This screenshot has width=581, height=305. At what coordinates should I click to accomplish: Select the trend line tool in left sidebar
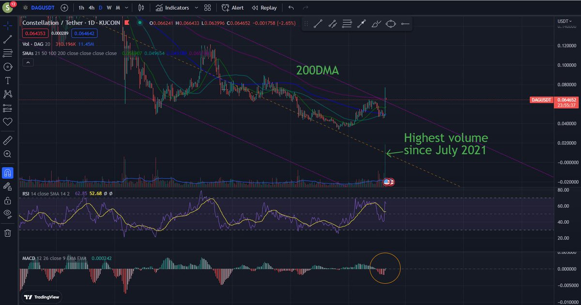point(7,39)
